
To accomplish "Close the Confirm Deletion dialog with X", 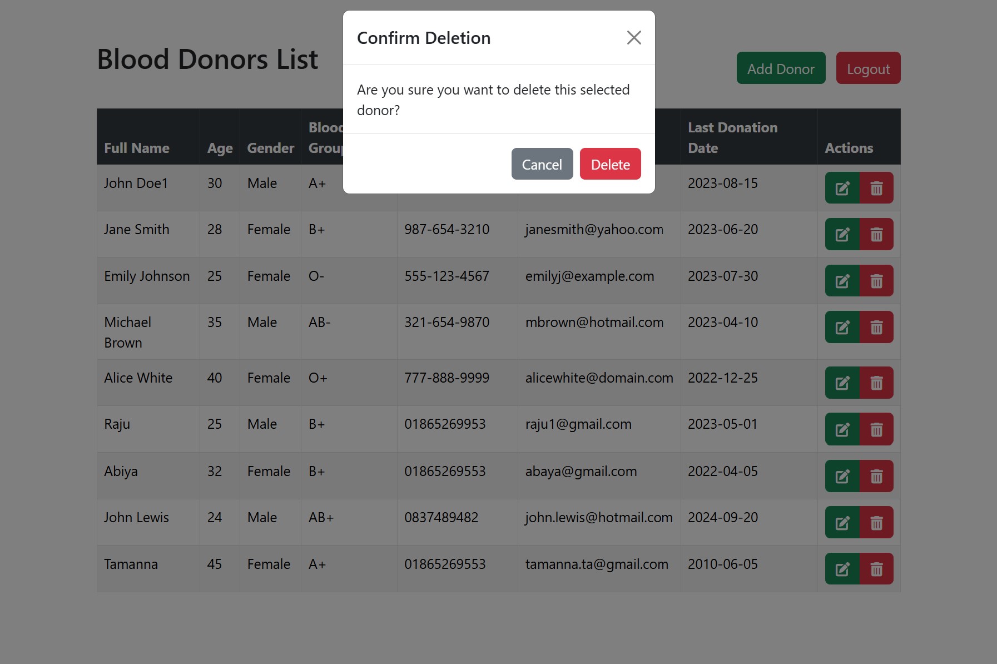I will tap(634, 38).
